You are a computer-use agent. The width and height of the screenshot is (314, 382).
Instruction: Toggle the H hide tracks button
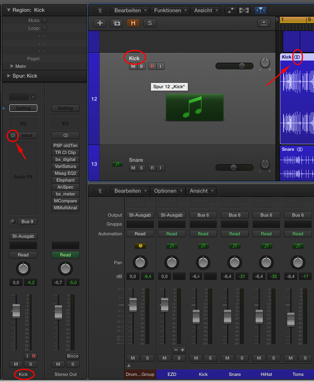133,23
